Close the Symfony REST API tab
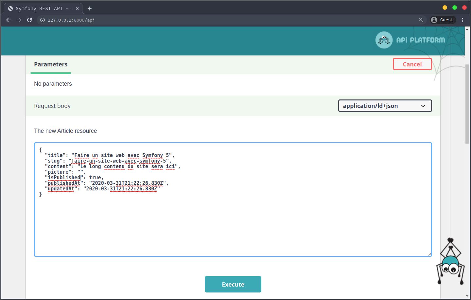The height and width of the screenshot is (300, 471). pyautogui.click(x=77, y=9)
